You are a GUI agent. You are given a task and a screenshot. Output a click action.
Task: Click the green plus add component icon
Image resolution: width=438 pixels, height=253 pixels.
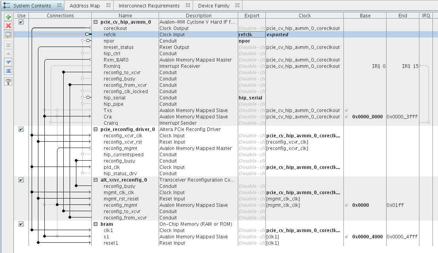pos(8,17)
